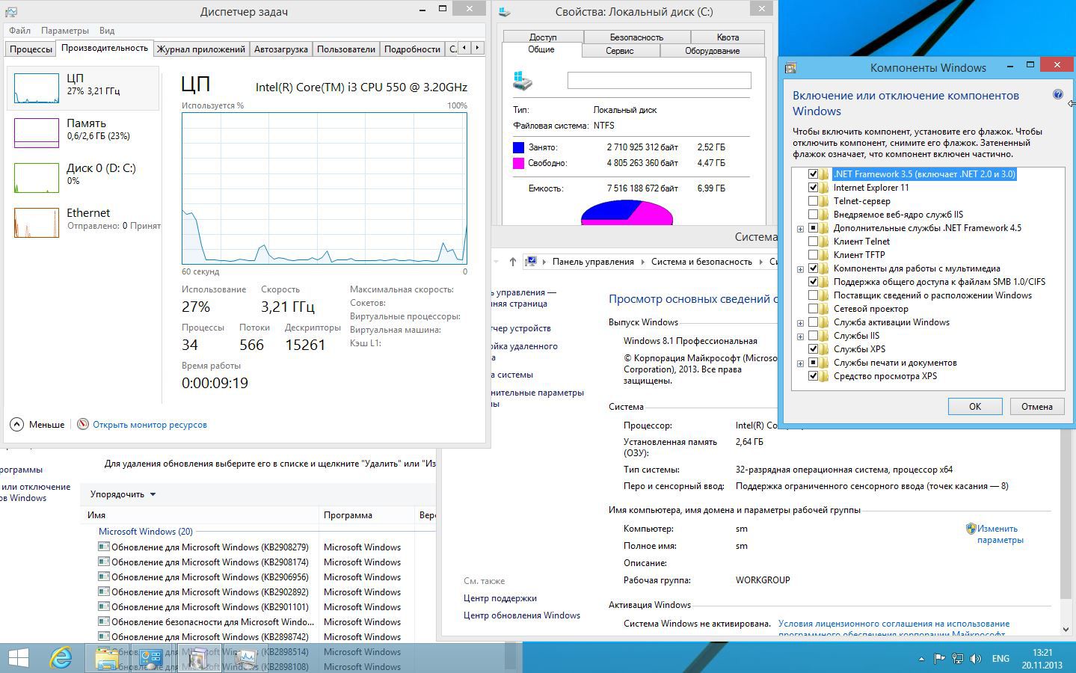Uncheck the Службы XPS checkbox
Viewport: 1076px width, 673px height.
813,349
